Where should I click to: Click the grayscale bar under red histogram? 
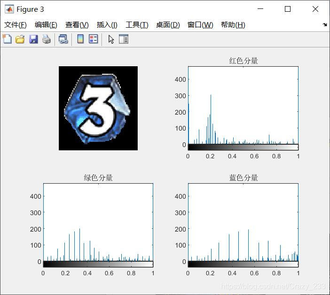(243, 147)
